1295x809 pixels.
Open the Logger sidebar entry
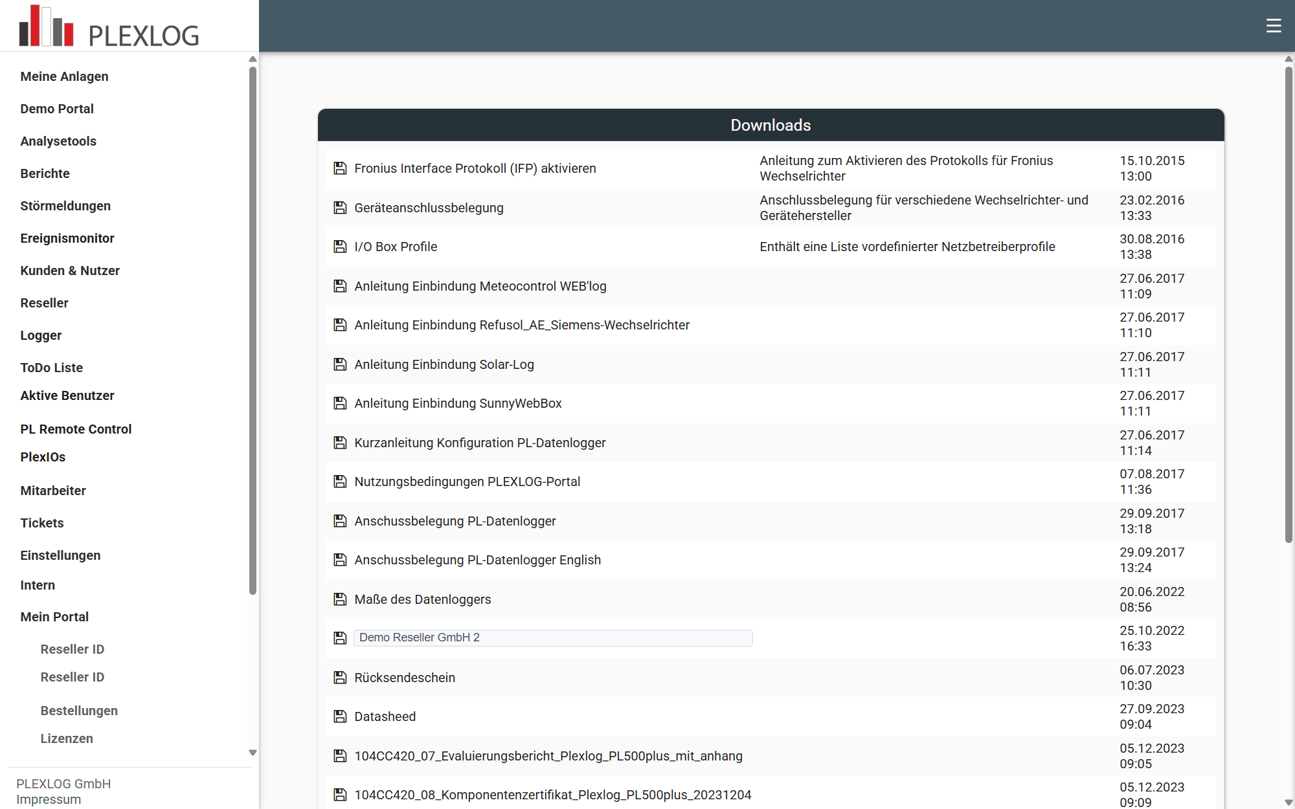click(x=41, y=335)
